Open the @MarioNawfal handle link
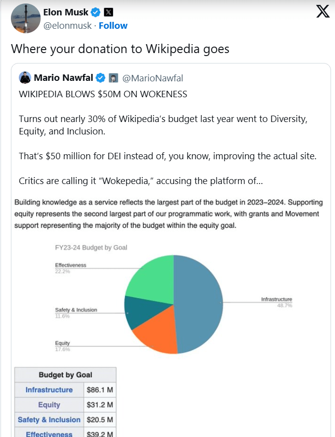335x437 pixels. click(x=153, y=78)
